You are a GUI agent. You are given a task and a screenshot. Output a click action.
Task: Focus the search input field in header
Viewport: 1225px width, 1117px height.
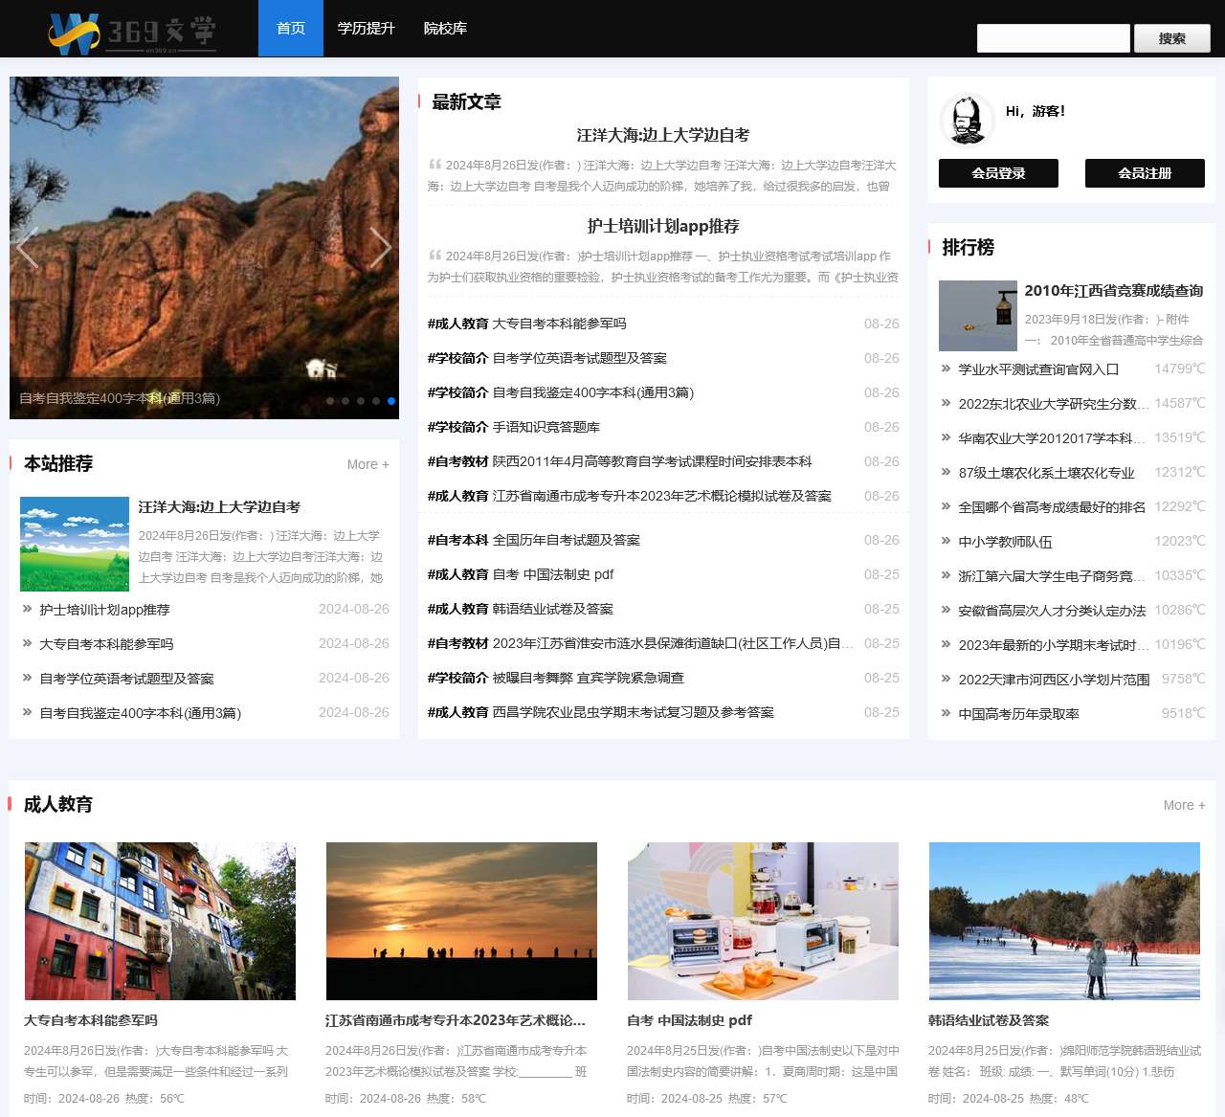[1053, 38]
